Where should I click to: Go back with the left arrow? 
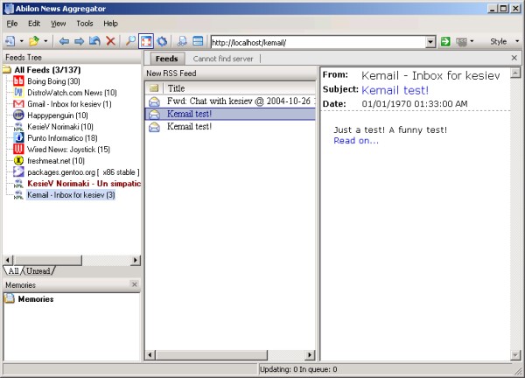tap(64, 41)
